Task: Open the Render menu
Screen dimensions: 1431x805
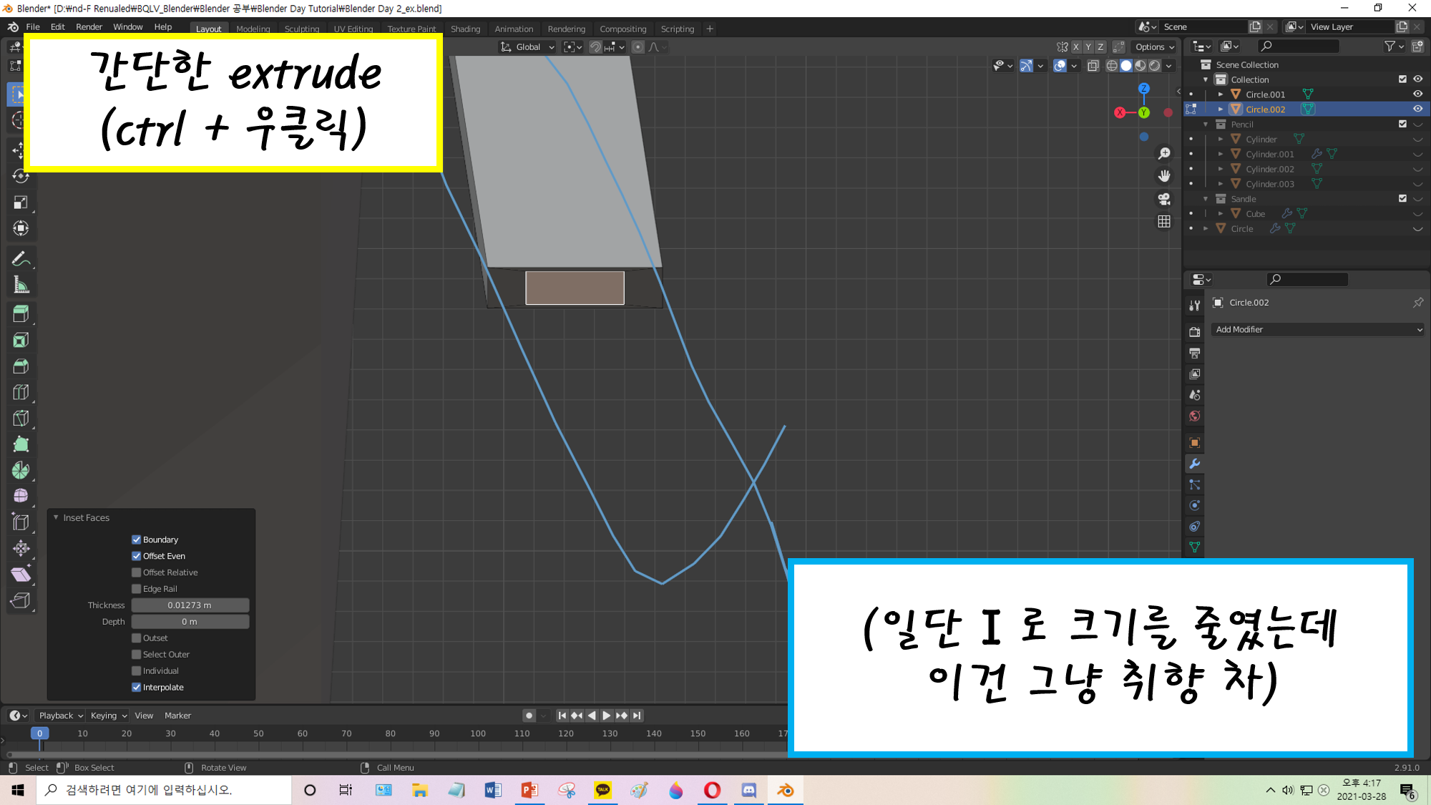Action: pos(89,27)
